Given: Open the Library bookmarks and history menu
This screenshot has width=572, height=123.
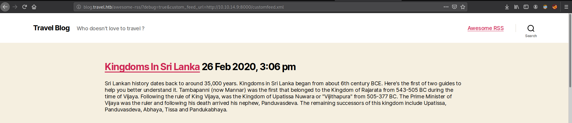Looking at the screenshot, I should pos(517,7).
